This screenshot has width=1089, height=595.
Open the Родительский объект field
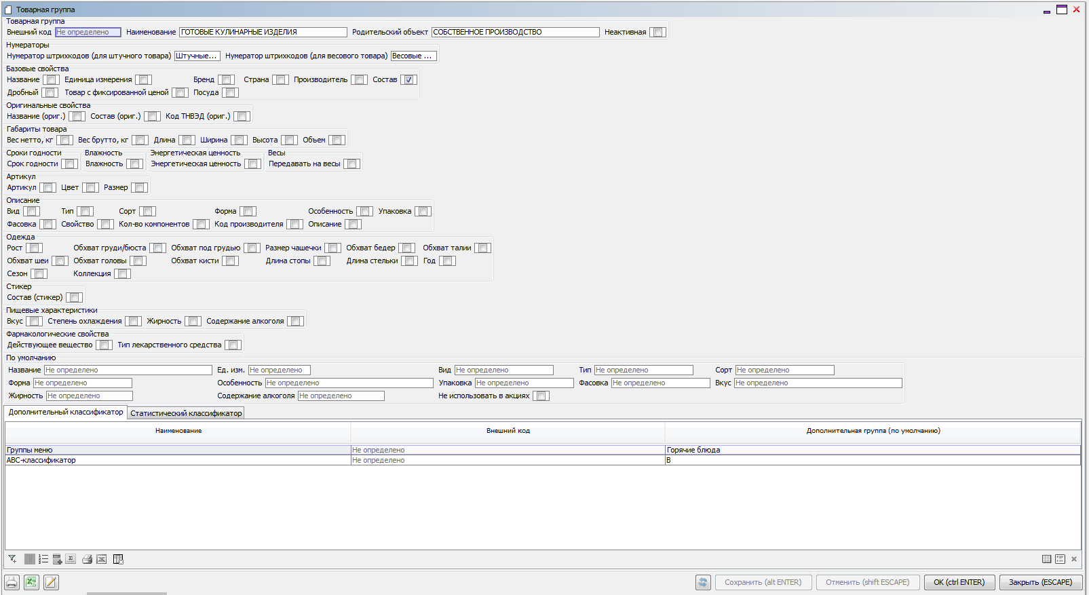(515, 33)
